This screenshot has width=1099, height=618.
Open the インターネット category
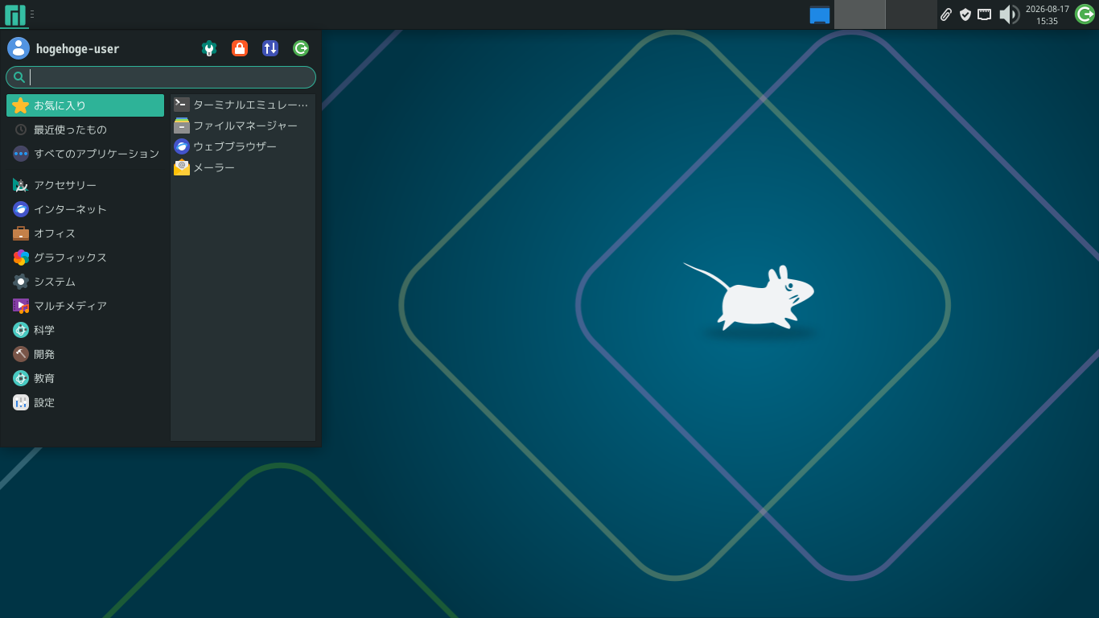pos(85,209)
